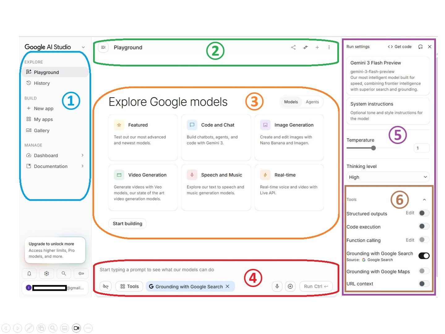445x334 pixels.
Task: Open the Tools button in prompt bar
Action: [x=129, y=286]
